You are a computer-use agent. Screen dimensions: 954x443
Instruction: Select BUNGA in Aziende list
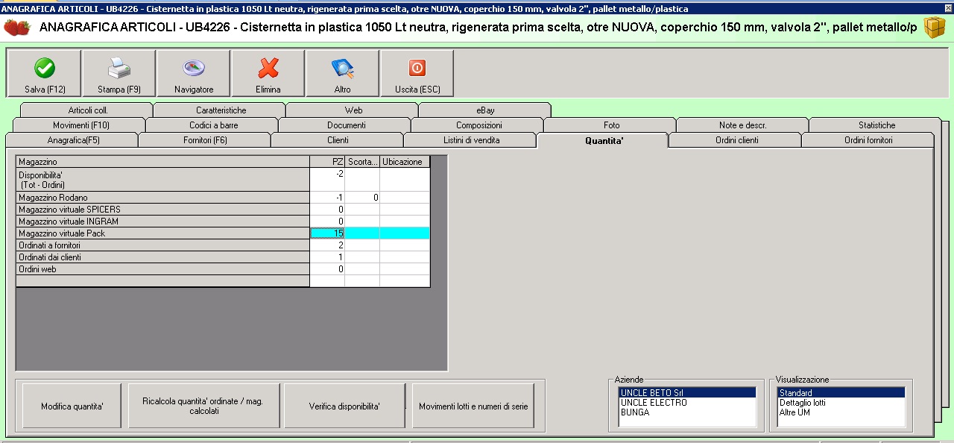tap(687, 412)
